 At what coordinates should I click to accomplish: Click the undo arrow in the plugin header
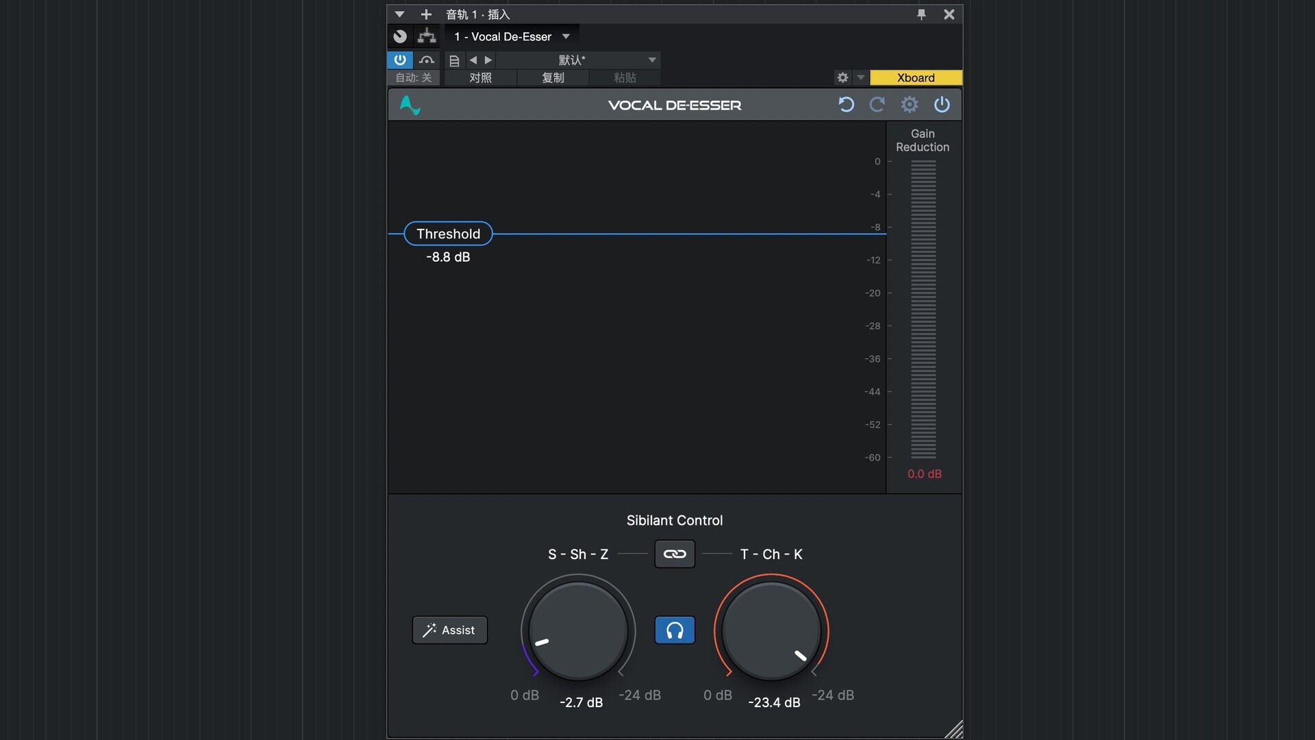click(x=846, y=105)
